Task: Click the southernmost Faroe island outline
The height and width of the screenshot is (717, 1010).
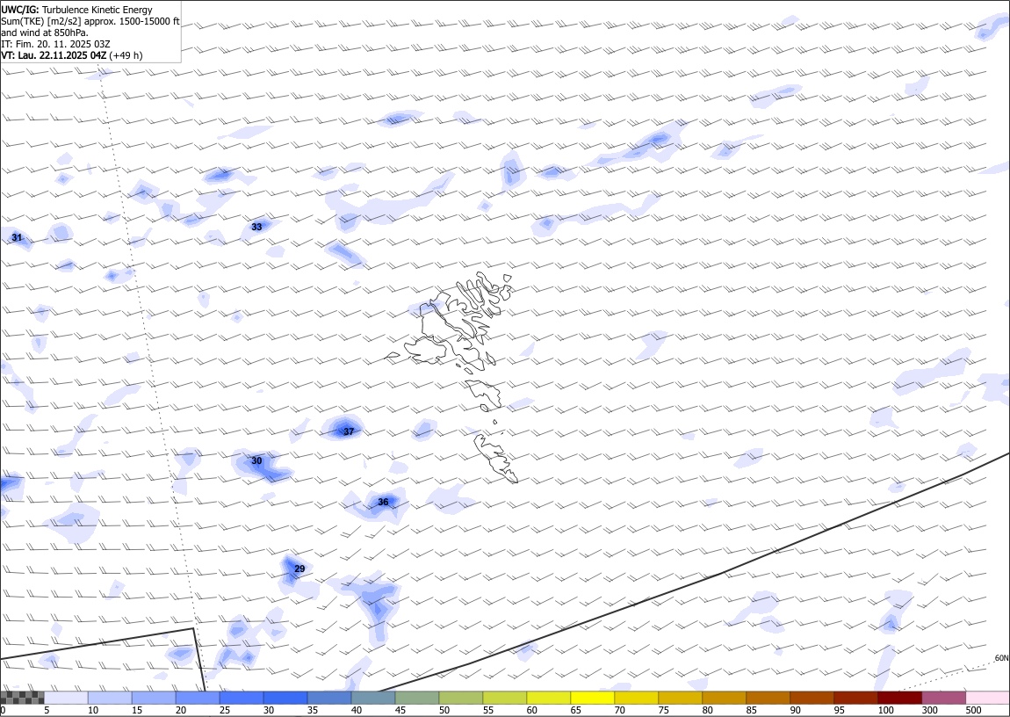Action: pyautogui.click(x=496, y=458)
